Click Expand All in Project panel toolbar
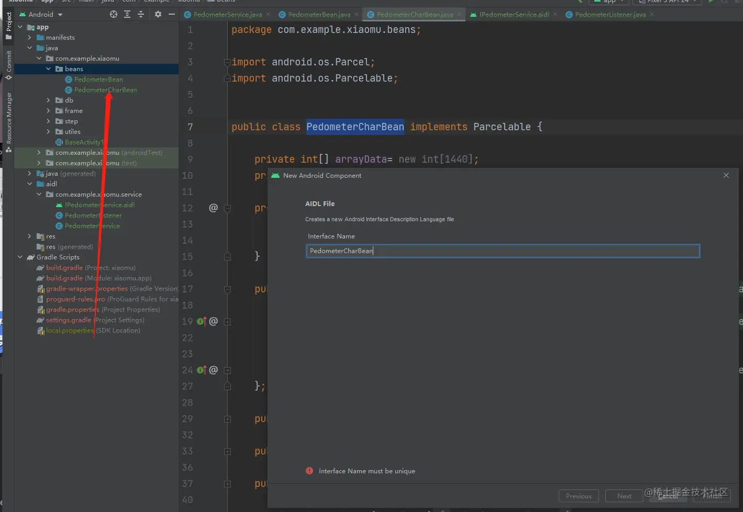This screenshot has height=512, width=743. click(x=127, y=15)
